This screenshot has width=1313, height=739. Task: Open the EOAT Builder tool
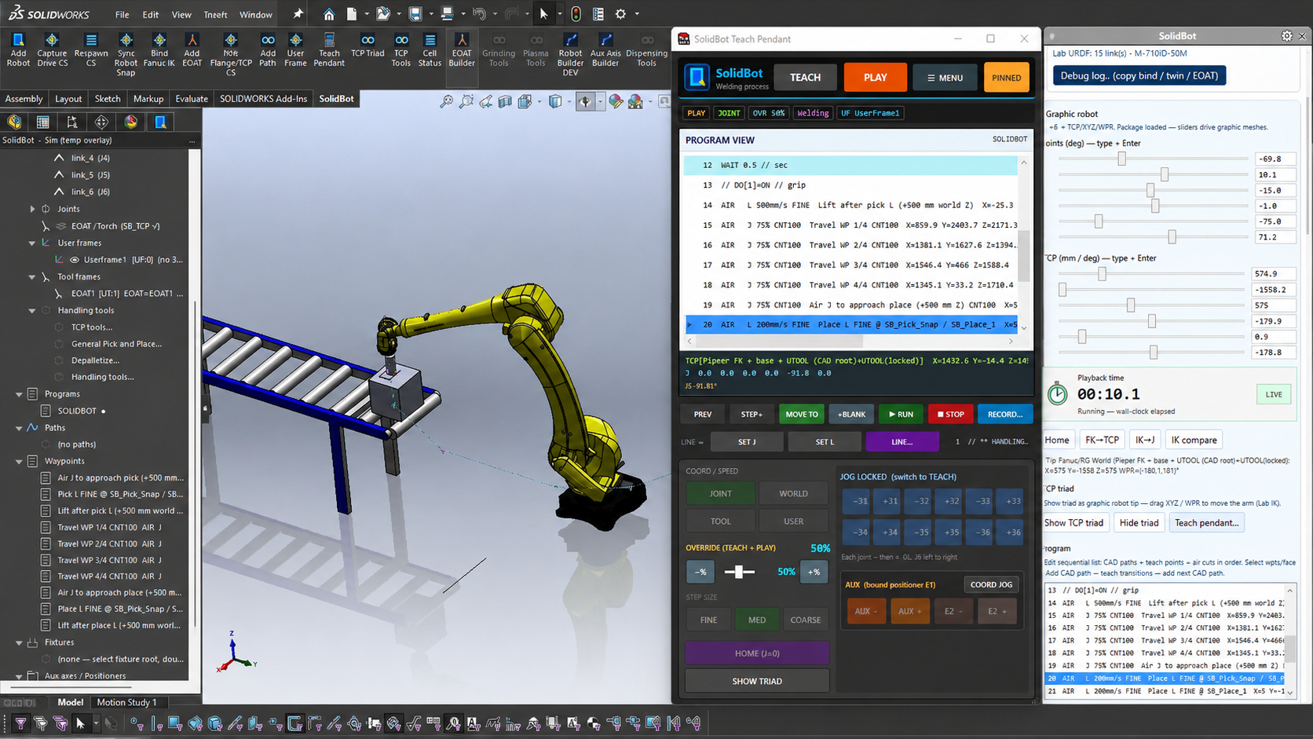pyautogui.click(x=462, y=49)
